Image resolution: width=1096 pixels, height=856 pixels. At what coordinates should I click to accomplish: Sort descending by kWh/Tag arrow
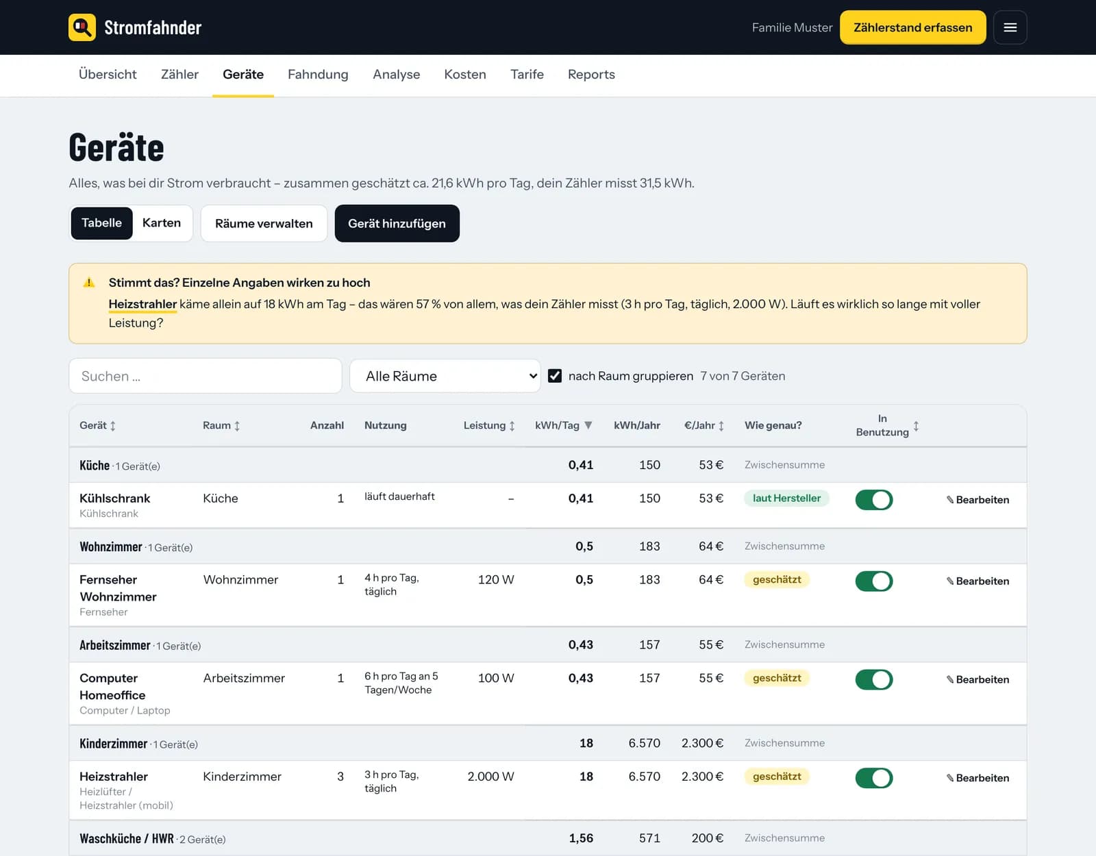(588, 425)
